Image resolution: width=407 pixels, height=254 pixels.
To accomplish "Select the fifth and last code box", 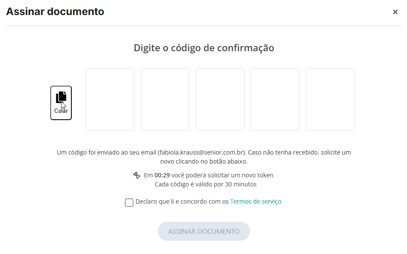I will (330, 99).
